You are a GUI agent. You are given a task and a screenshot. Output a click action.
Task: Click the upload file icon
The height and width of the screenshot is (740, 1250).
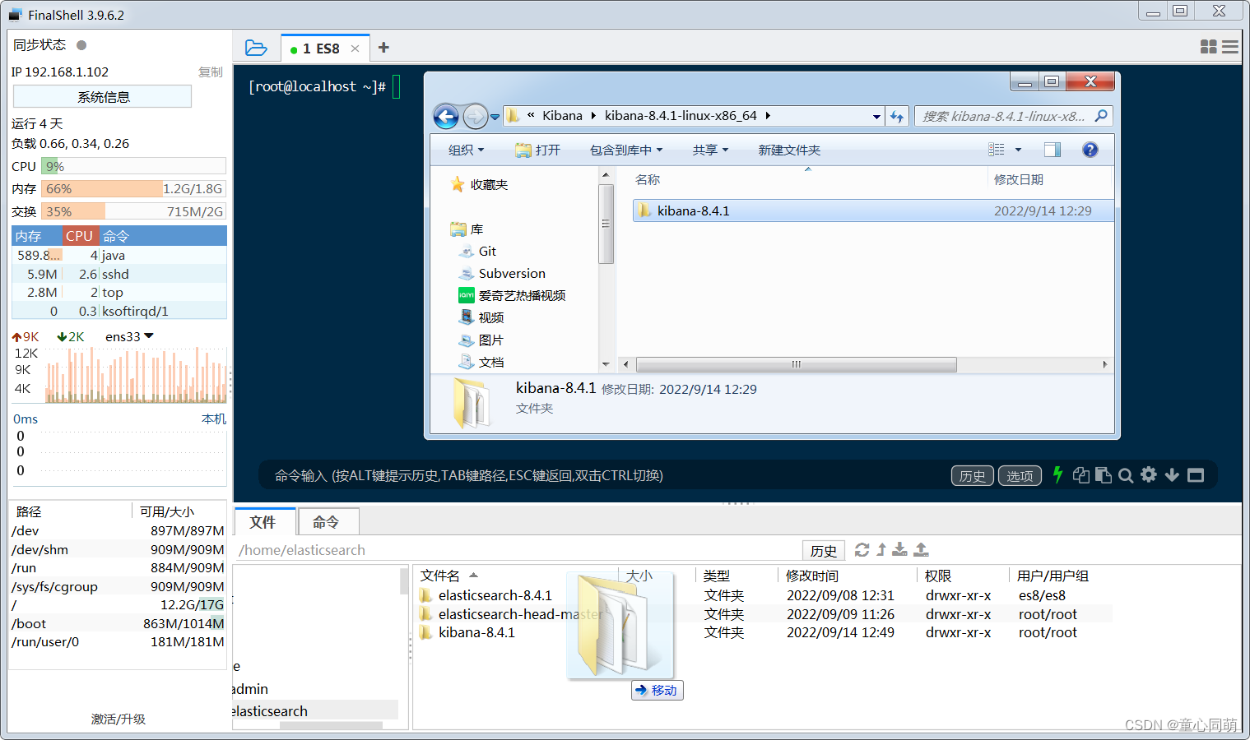click(x=922, y=549)
